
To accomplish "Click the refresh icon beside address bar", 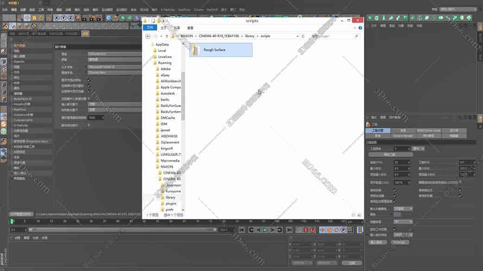I will [x=303, y=36].
